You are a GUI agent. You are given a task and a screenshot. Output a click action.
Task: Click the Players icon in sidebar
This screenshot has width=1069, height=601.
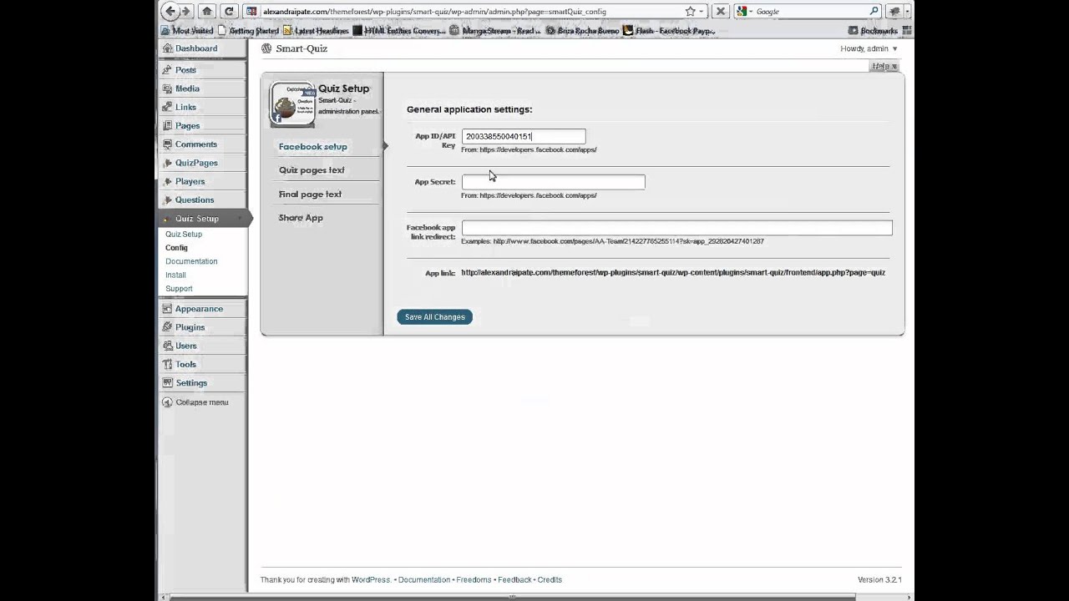(x=168, y=181)
